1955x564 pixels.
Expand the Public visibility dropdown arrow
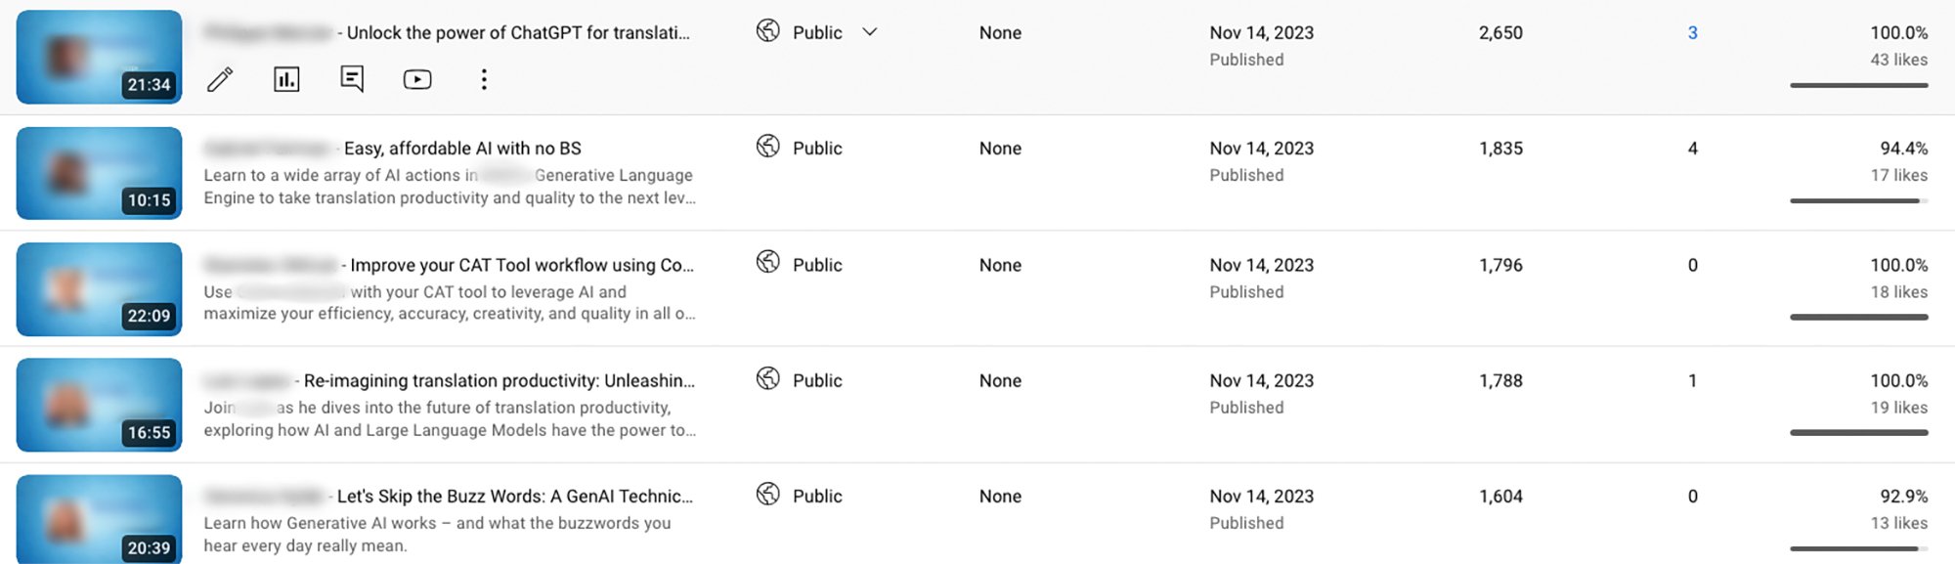point(870,32)
